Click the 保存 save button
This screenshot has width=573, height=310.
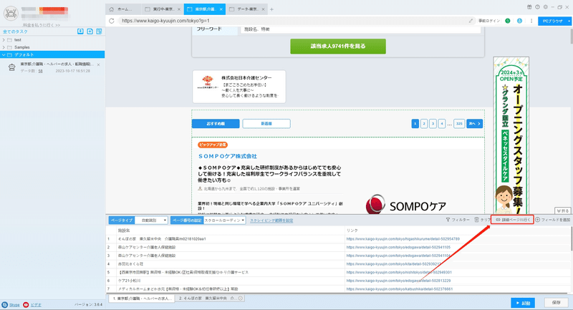[557, 303]
